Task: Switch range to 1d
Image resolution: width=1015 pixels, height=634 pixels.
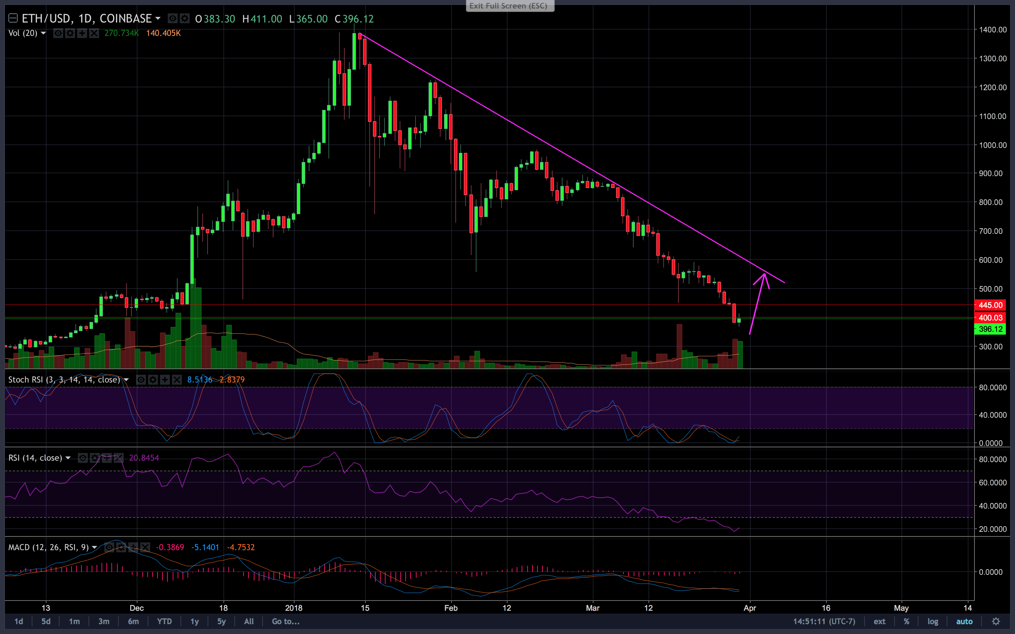Action: 19,621
